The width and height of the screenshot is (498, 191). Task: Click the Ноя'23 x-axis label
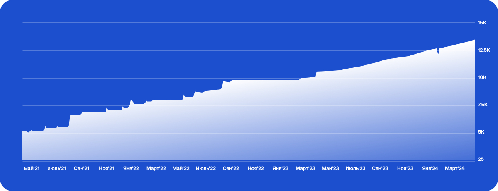pos(405,168)
